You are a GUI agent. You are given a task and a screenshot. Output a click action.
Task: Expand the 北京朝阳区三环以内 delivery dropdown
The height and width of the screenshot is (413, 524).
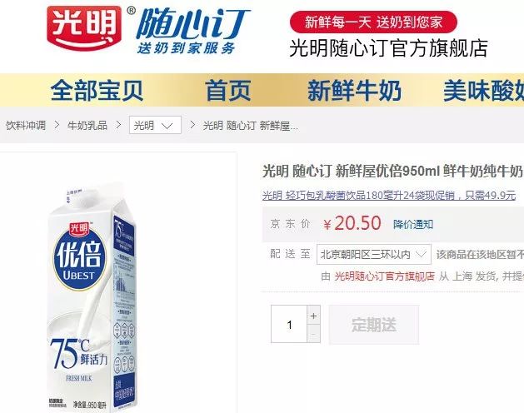point(374,254)
